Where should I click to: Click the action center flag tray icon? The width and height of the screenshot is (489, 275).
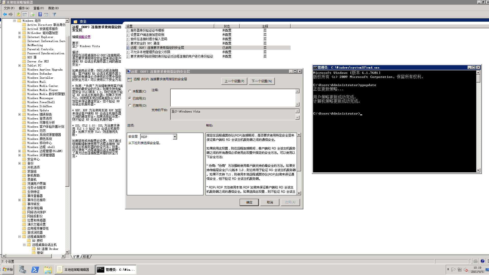(453, 270)
